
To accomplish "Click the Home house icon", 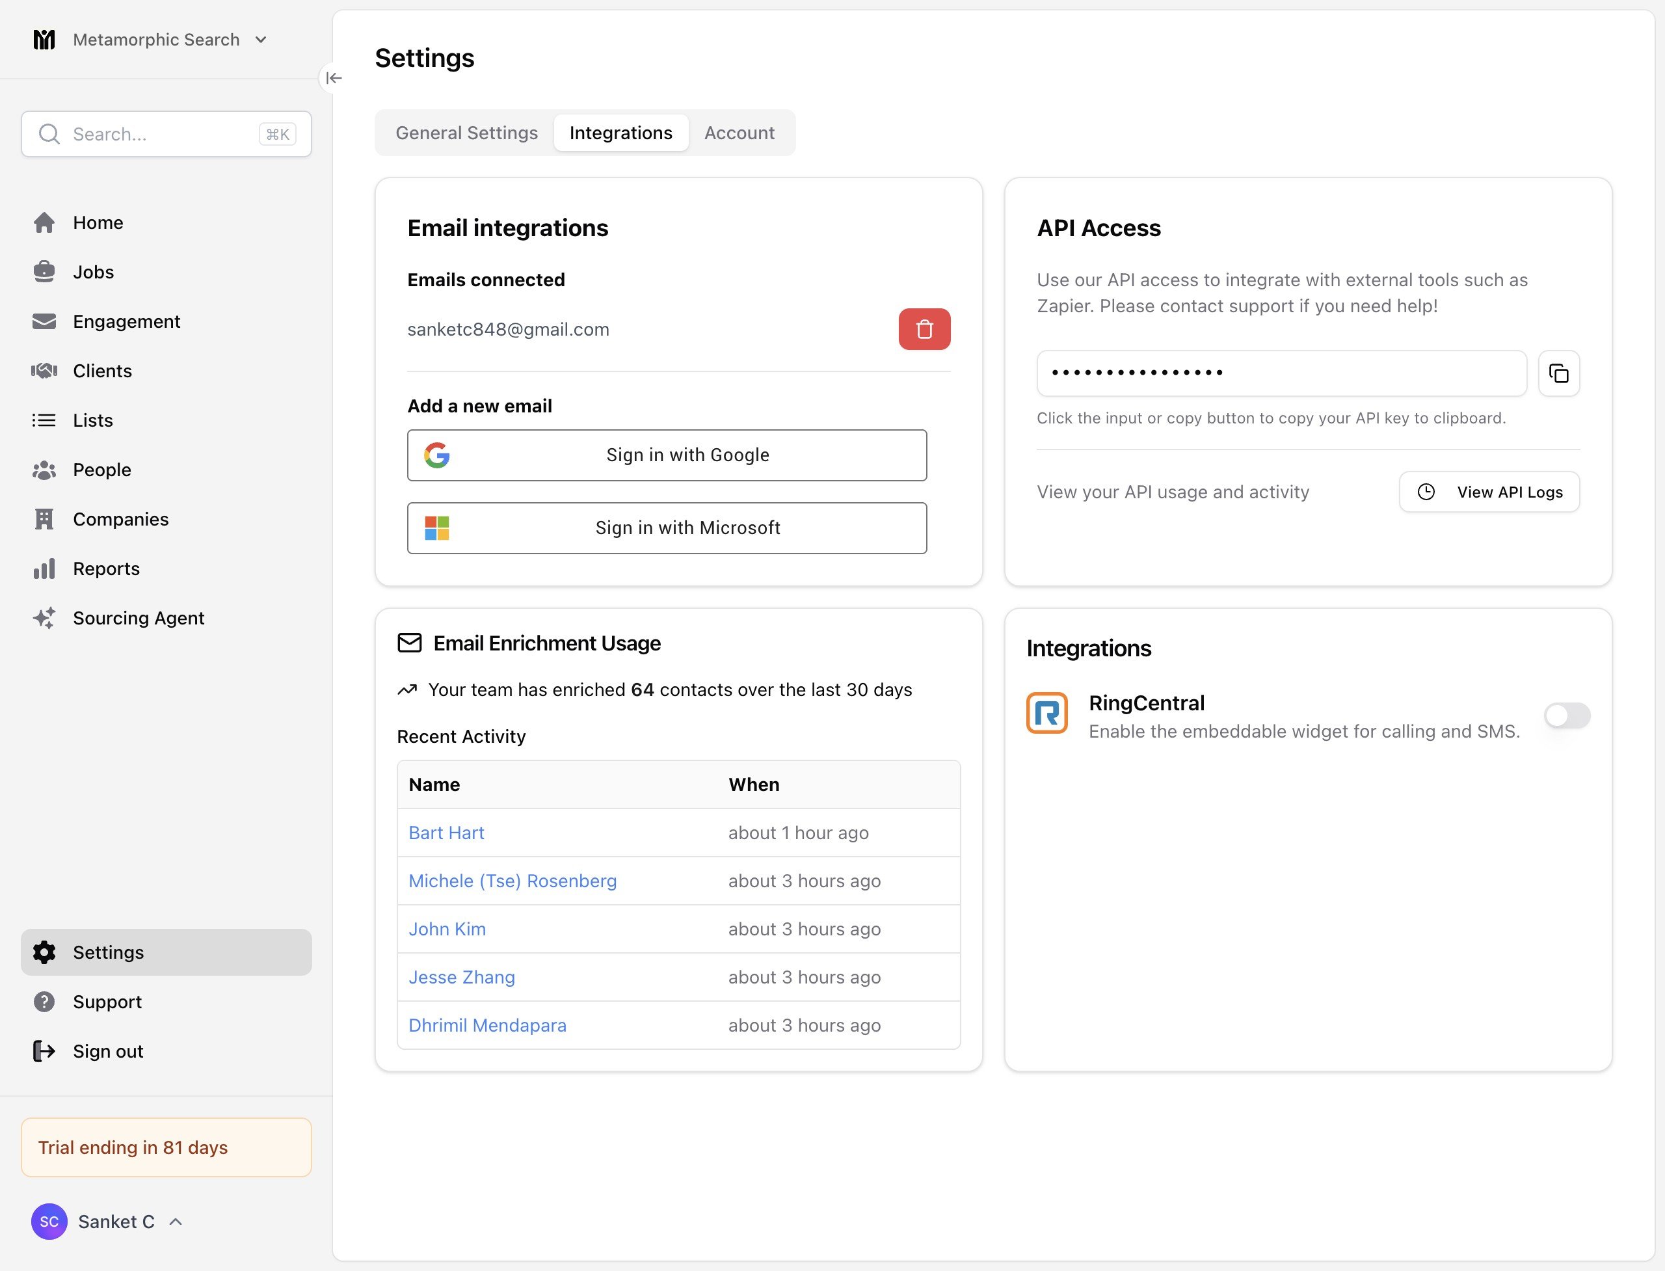I will coord(45,222).
